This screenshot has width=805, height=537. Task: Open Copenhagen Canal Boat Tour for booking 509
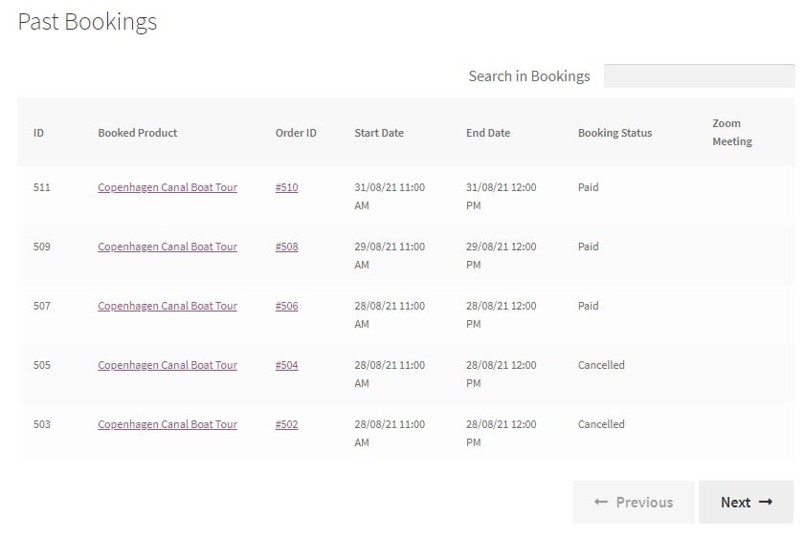168,247
